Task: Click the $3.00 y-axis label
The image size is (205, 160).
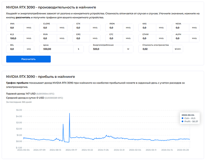Action: (x=19, y=123)
